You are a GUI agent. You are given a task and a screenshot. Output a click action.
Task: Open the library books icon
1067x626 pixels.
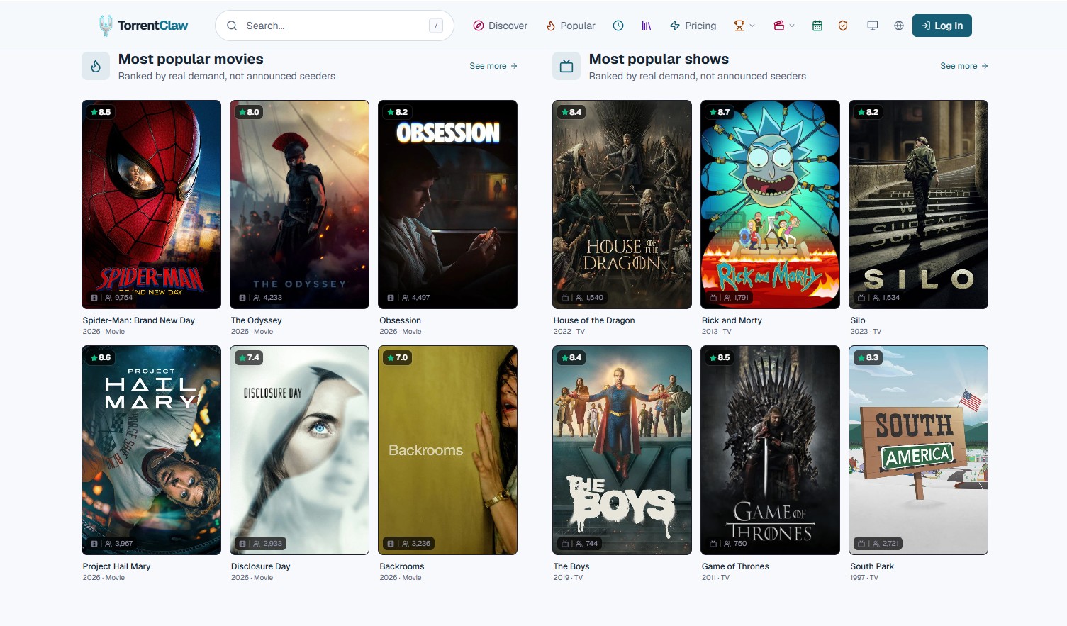(x=647, y=26)
